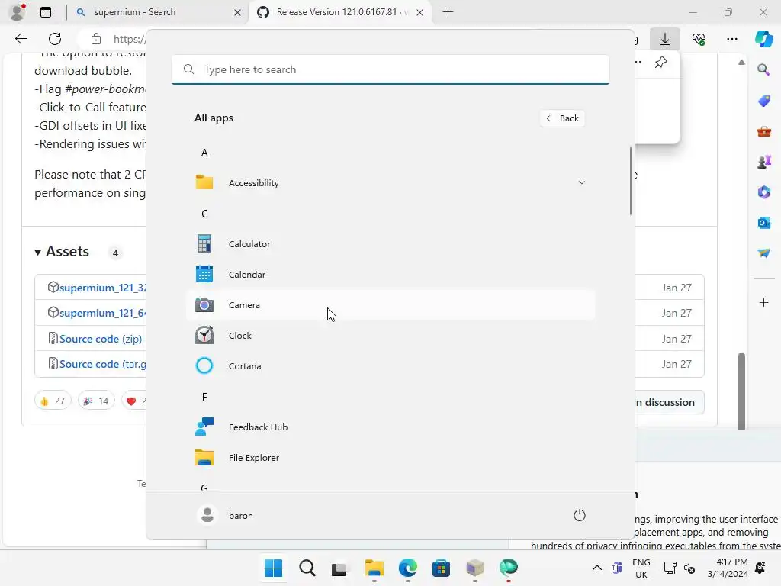781x586 pixels.
Task: Open Edge sidebar Shopping tag icon
Action: pyautogui.click(x=763, y=101)
